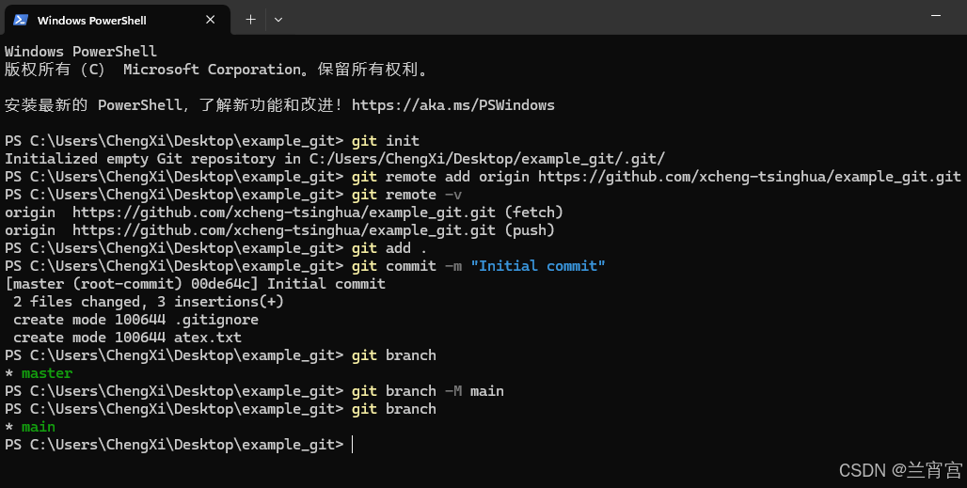Click the 'git remote -v' command
This screenshot has height=488, width=967.
click(x=407, y=195)
